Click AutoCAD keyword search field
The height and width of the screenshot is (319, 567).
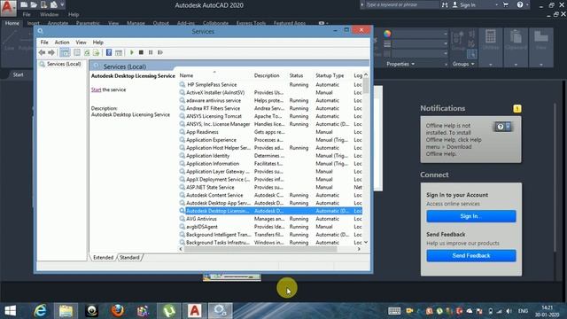click(401, 4)
